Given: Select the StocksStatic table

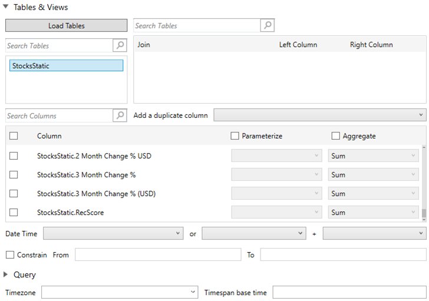Looking at the screenshot, I should click(66, 66).
